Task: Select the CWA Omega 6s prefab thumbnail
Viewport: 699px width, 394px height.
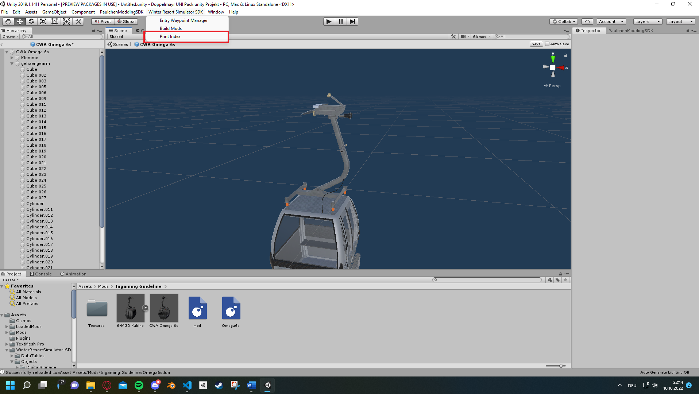Action: 164,308
